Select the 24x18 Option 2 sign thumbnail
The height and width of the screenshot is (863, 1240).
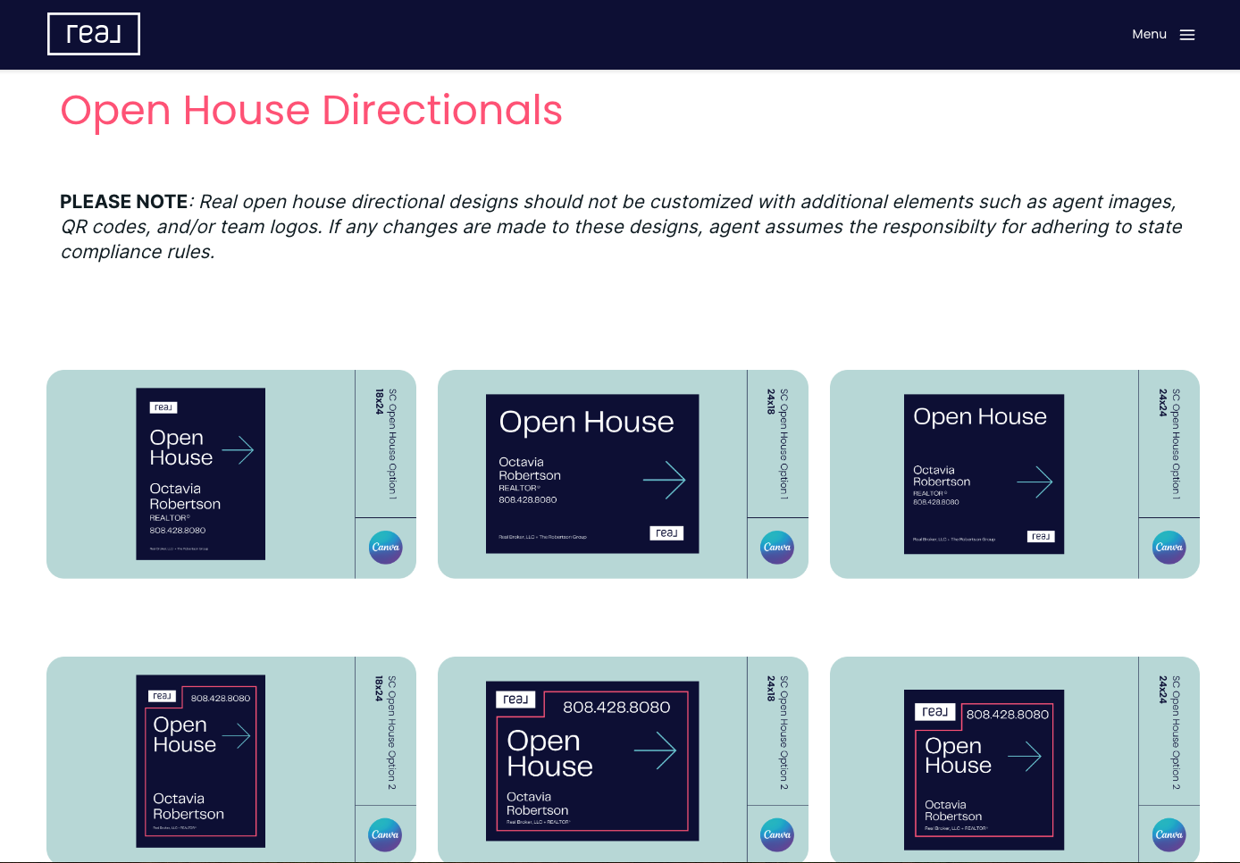coord(592,761)
